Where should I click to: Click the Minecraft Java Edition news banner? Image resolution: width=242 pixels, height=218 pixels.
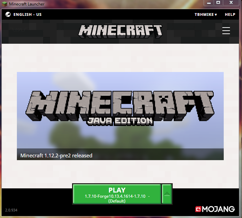(x=120, y=116)
